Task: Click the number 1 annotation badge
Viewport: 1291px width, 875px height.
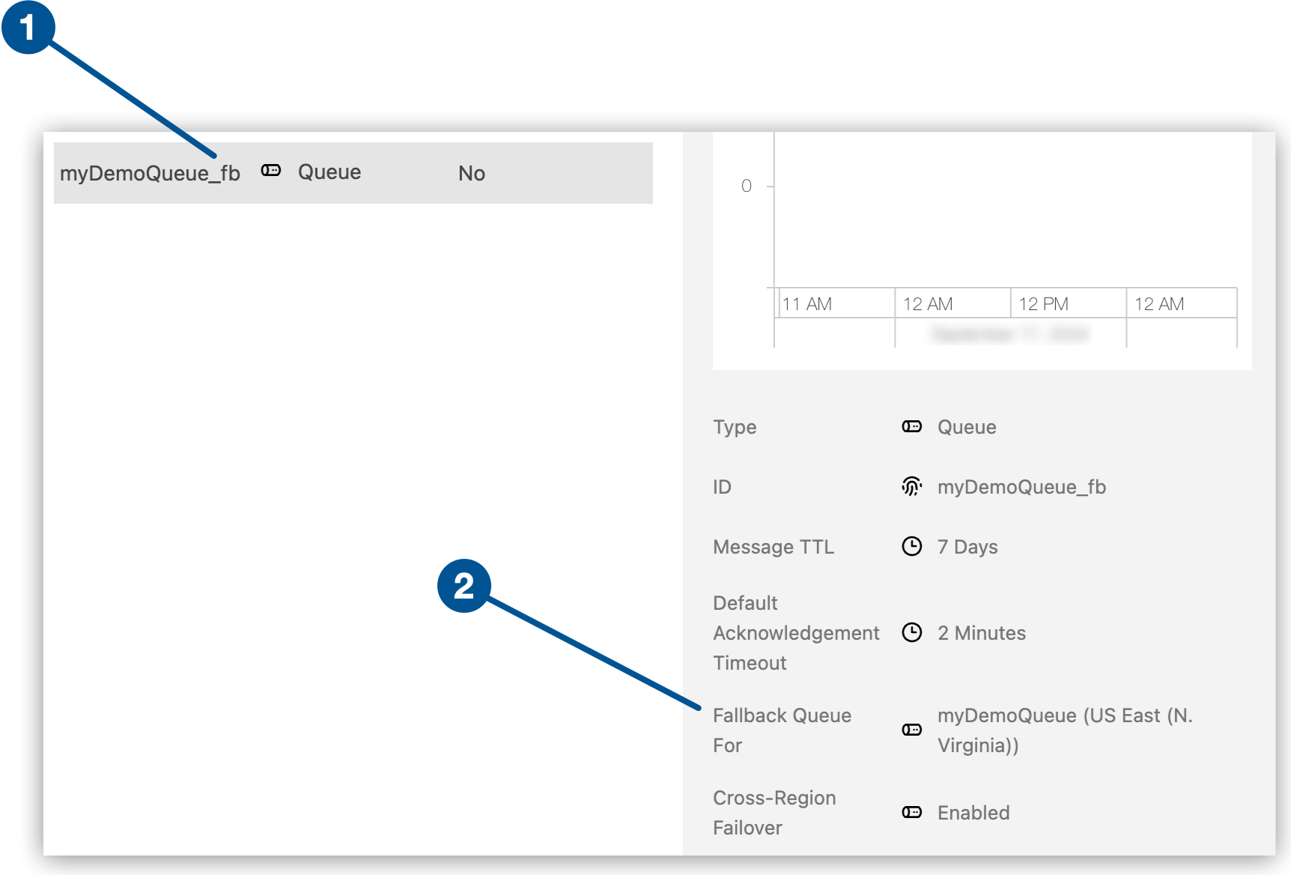Action: (28, 28)
